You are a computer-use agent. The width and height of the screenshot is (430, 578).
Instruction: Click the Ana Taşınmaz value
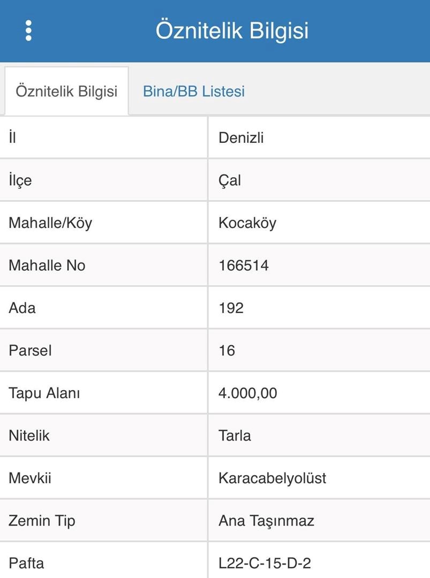[x=267, y=521]
